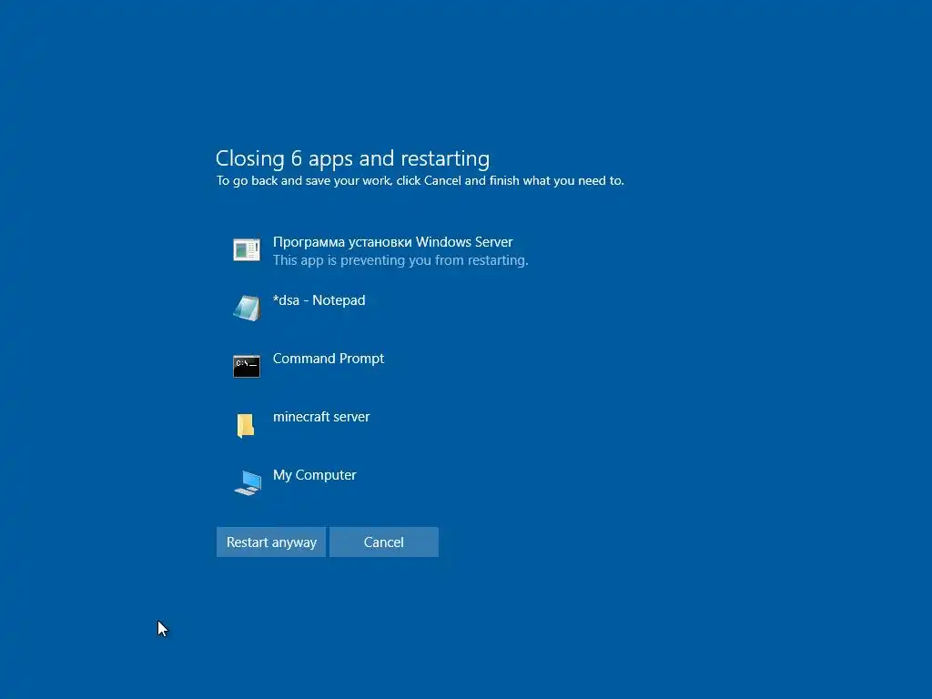The width and height of the screenshot is (932, 699).
Task: Click the "minecraft server" label
Action: coord(321,417)
